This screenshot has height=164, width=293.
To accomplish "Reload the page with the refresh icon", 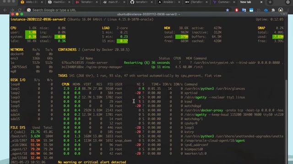I will point(20,10).
